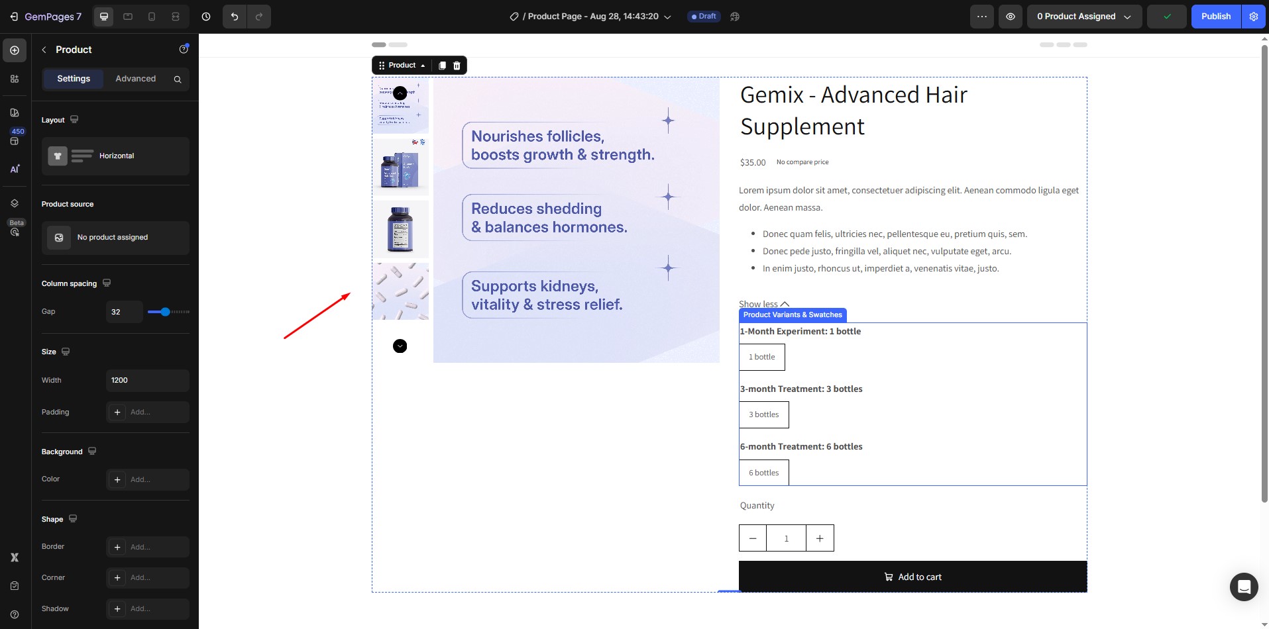Image resolution: width=1269 pixels, height=629 pixels.
Task: Open the 0 Product Assigned dropdown
Action: pos(1084,17)
